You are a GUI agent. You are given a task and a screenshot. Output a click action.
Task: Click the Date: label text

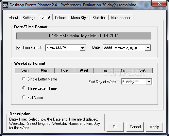(96, 47)
